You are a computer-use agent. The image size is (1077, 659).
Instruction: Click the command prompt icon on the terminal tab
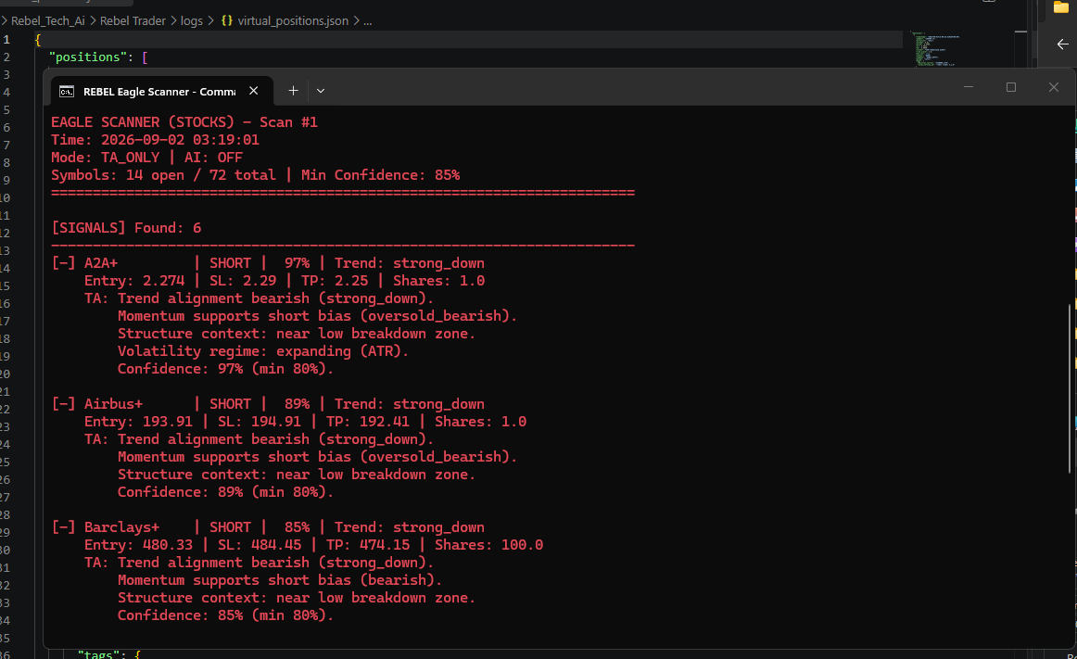point(67,92)
